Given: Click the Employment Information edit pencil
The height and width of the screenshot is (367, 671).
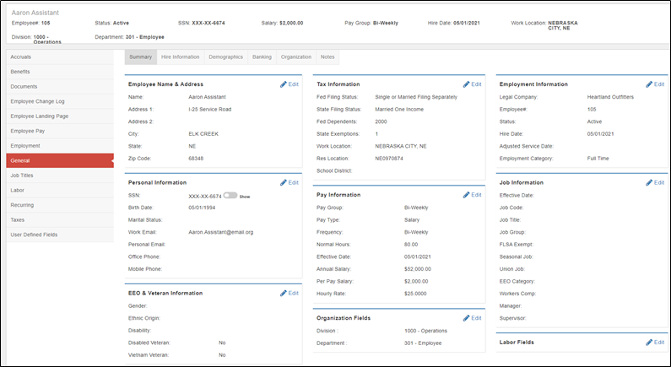Looking at the screenshot, I should (655, 84).
